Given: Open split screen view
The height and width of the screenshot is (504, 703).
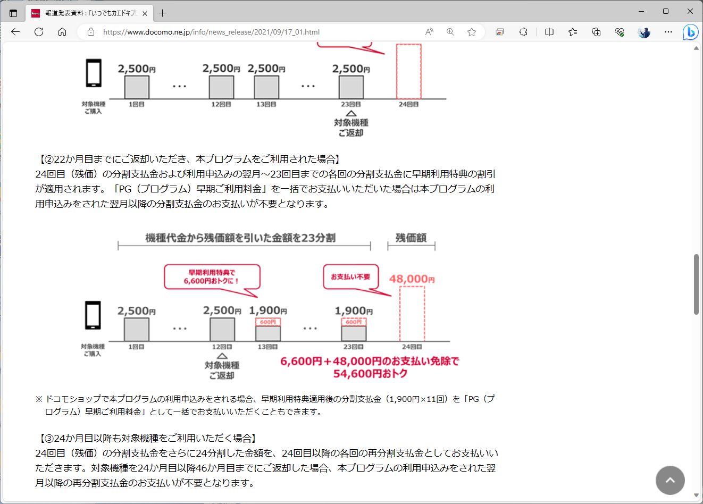Looking at the screenshot, I should [548, 32].
